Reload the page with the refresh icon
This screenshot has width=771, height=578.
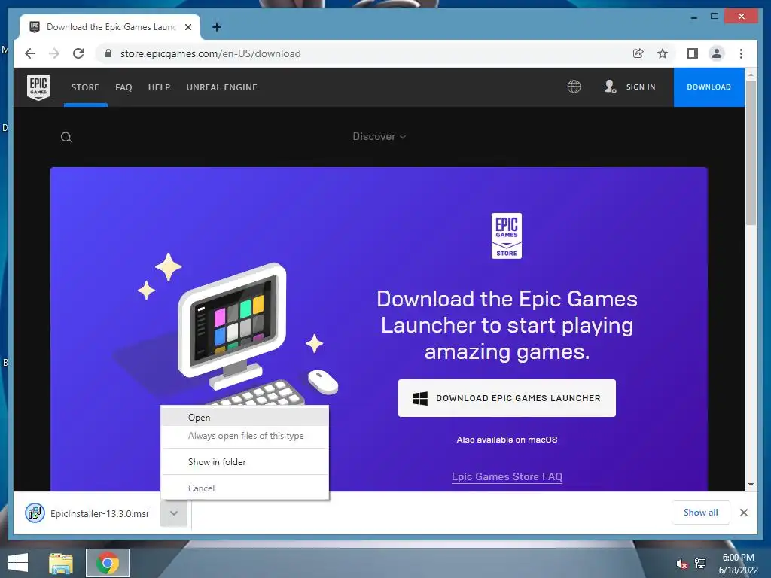pyautogui.click(x=78, y=53)
